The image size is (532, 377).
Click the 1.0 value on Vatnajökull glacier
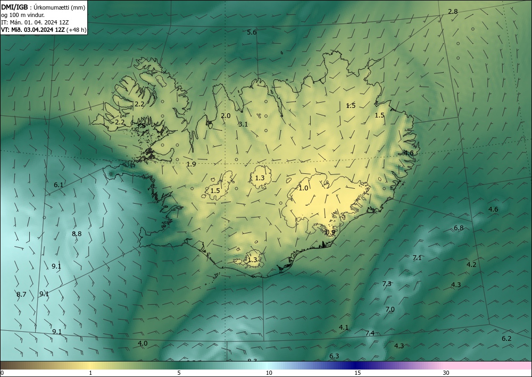tap(303, 188)
